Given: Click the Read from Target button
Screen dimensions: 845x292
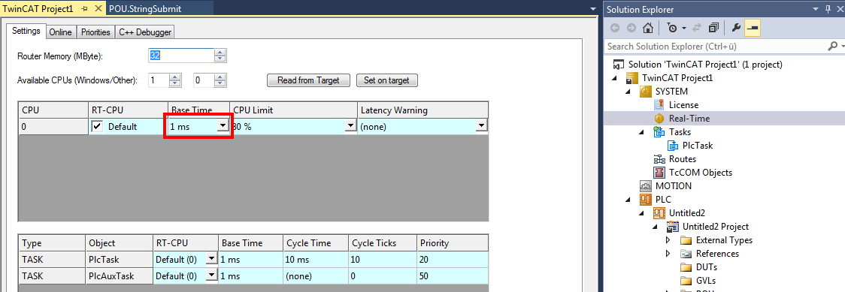Looking at the screenshot, I should [308, 80].
